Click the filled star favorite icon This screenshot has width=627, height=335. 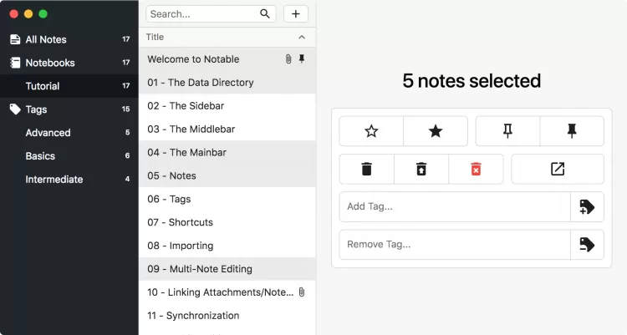tap(436, 131)
